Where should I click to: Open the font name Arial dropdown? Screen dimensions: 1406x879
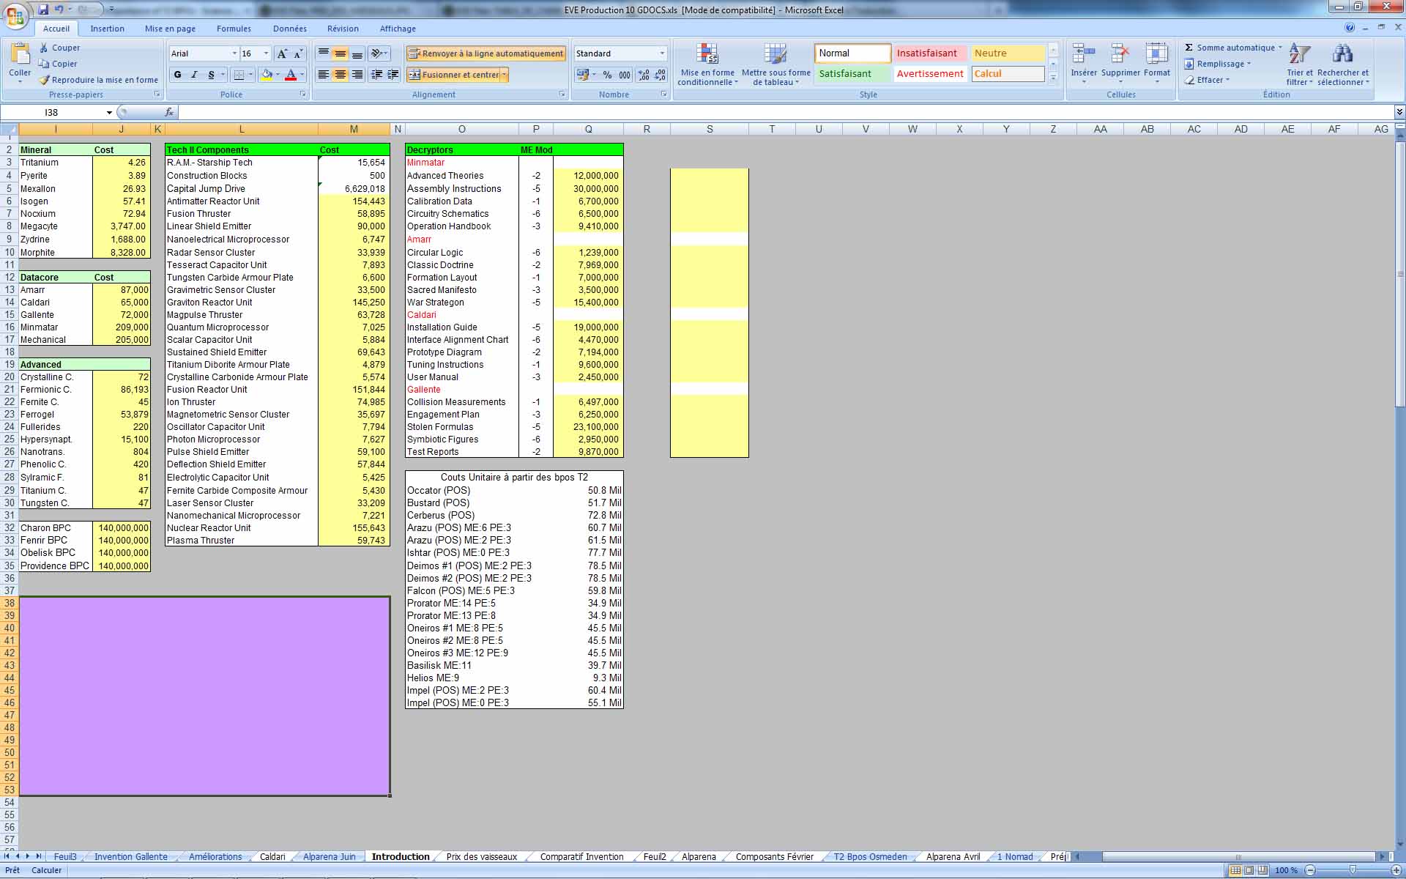click(234, 53)
